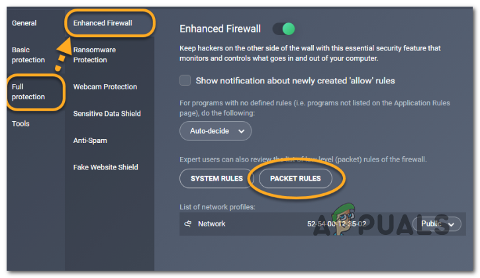The image size is (480, 278).
Task: Choose the Sensitive Data Shield item
Action: [x=107, y=114]
